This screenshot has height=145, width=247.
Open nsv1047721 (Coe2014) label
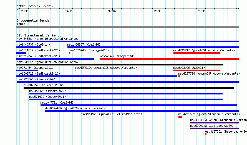[x=57, y=102]
